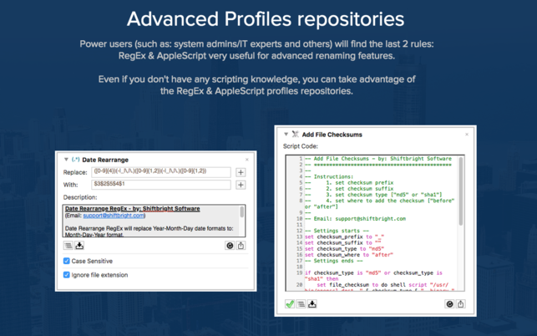Viewport: 537px width, 336px height.
Task: Click the download icon in Add File Checksums
Action: [x=312, y=304]
